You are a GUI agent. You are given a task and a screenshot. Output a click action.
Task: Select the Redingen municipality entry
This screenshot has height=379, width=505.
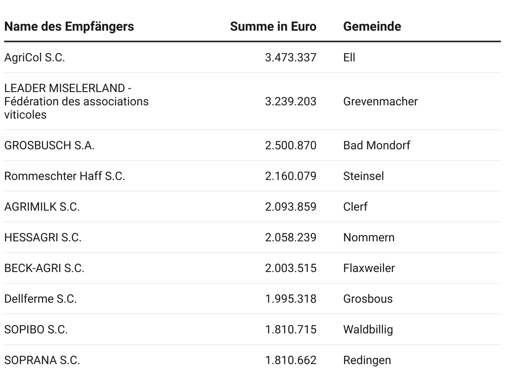[367, 360]
